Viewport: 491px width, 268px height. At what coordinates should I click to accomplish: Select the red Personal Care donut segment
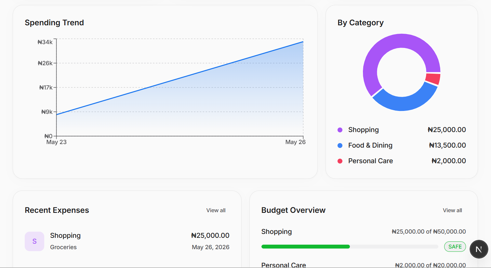coord(433,79)
